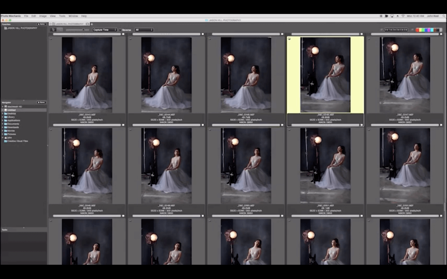Activate the hand/pan tool next to the arrow
Viewport: 447px width, 279px height.
coord(60,30)
